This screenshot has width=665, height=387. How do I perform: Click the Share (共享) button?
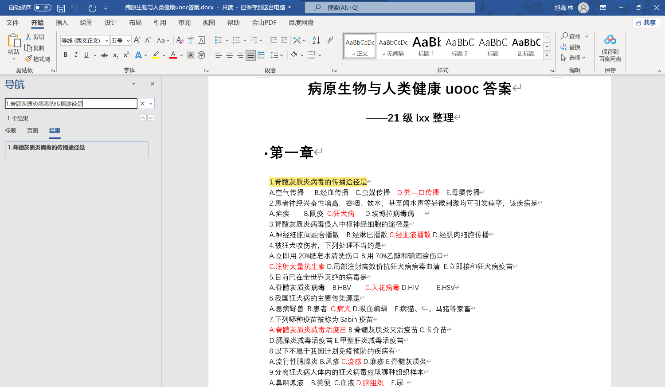646,23
